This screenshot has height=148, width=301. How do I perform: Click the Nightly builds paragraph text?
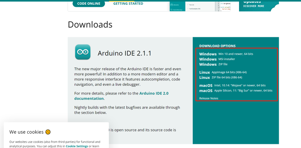point(127,110)
